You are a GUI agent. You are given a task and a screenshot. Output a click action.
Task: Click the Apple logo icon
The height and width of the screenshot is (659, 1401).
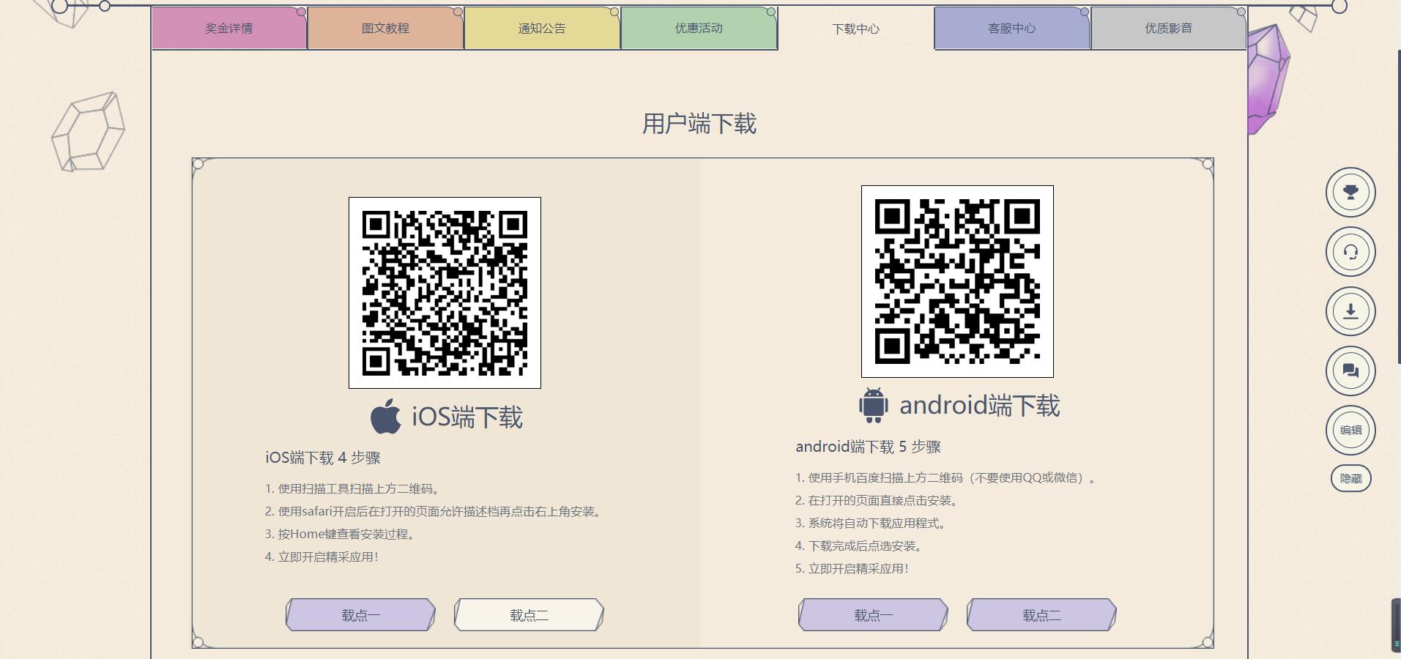pos(386,416)
